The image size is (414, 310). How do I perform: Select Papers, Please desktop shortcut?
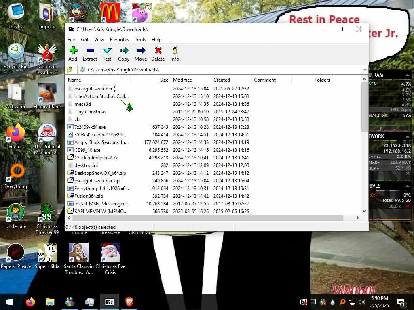pyautogui.click(x=16, y=256)
